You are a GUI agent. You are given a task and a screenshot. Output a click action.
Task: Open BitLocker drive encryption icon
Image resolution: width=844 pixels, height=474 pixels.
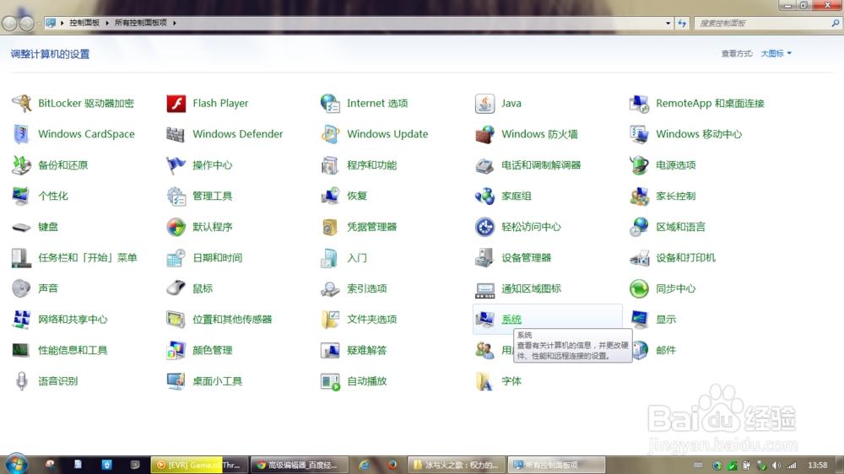tap(22, 103)
